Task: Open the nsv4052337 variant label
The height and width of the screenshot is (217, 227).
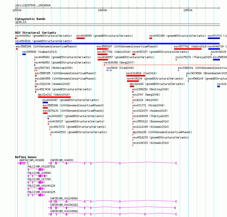Action: click(160, 52)
